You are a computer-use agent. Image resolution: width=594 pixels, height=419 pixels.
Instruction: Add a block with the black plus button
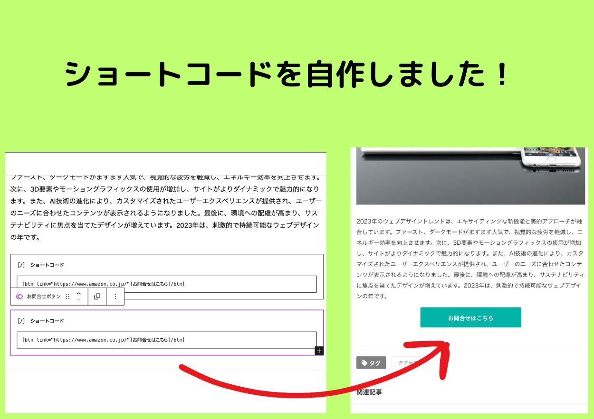click(319, 351)
